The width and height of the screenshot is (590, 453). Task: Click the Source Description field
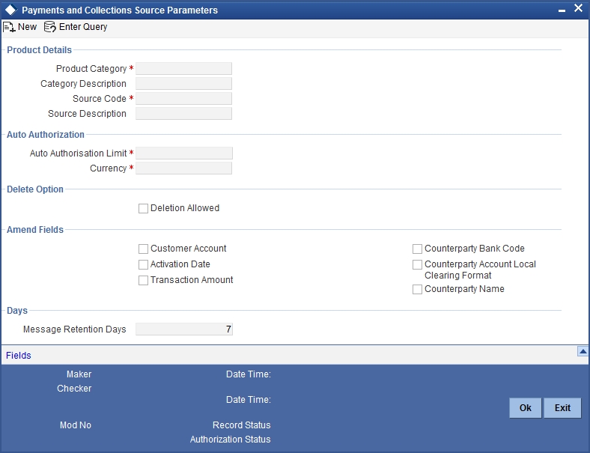(183, 114)
